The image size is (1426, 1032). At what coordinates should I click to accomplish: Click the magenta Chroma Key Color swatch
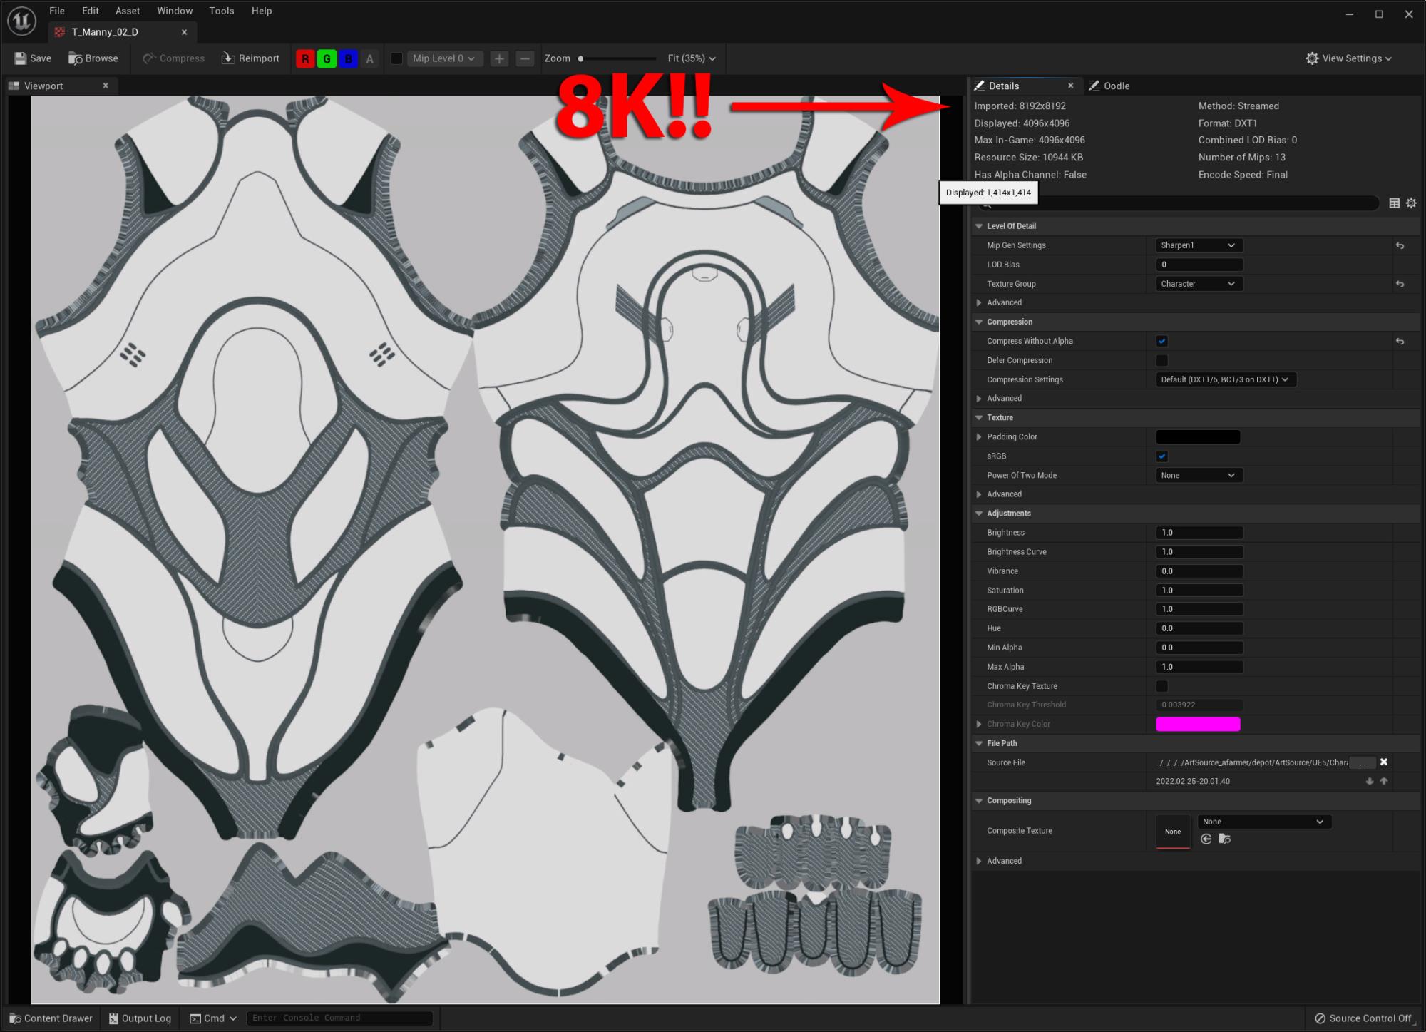click(1198, 724)
